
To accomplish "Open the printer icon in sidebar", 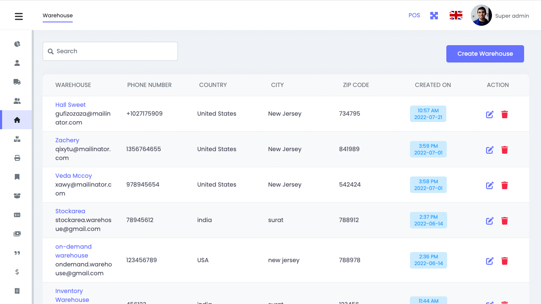I will [x=17, y=158].
